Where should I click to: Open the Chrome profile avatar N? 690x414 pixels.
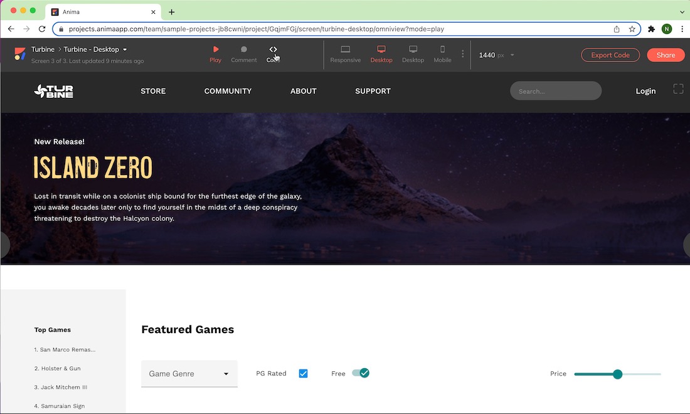[x=667, y=29]
